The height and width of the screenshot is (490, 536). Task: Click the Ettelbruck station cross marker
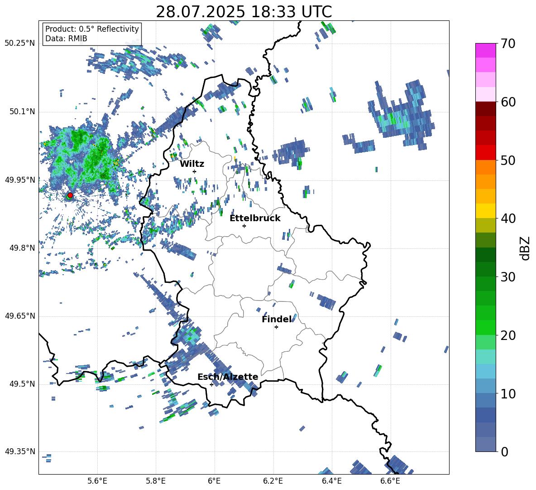click(x=244, y=226)
